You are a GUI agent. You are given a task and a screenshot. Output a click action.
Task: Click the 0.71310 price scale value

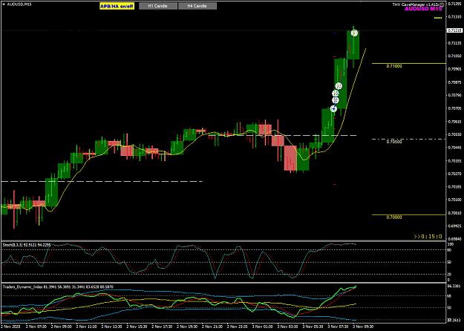(x=455, y=16)
